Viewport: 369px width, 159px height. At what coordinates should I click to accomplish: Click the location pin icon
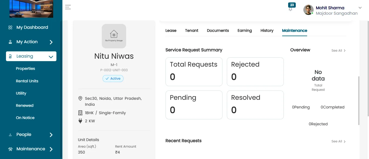coord(80,98)
